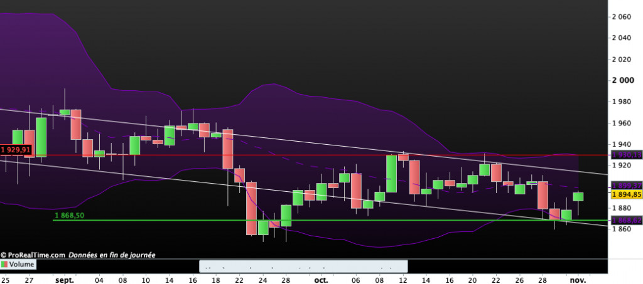Click the 'Données en fin de journée' text
Screen dimensions: 643x284
click(112, 255)
